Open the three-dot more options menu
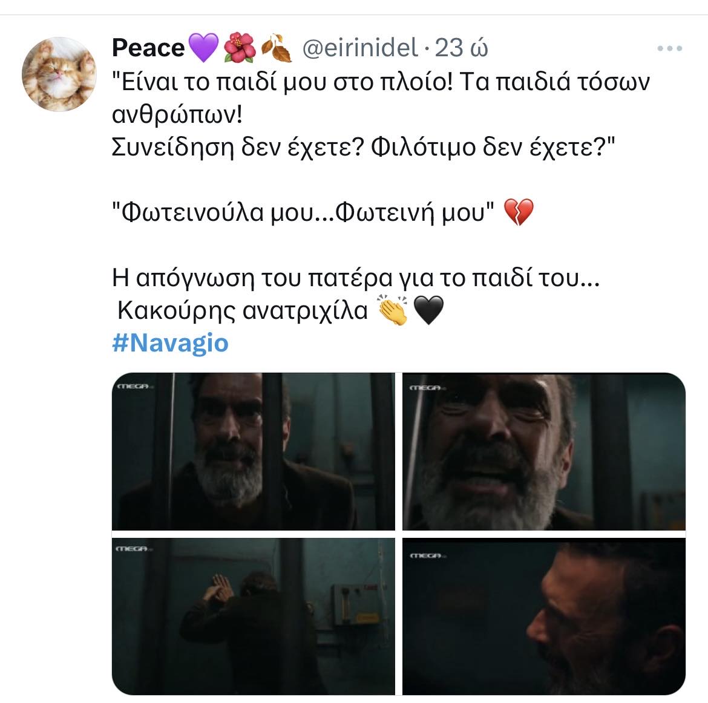Screen dimensions: 708x703 tap(670, 48)
